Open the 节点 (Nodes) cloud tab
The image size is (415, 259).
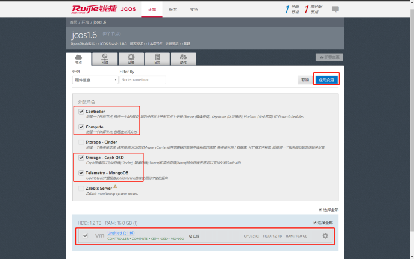(78, 59)
